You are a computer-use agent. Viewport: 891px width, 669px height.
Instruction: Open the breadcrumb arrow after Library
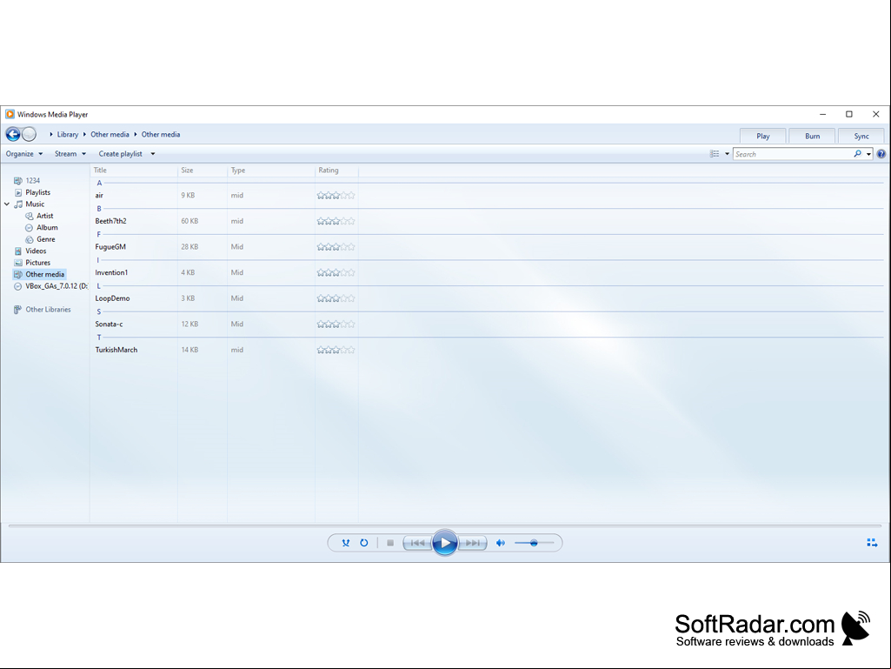(x=84, y=134)
